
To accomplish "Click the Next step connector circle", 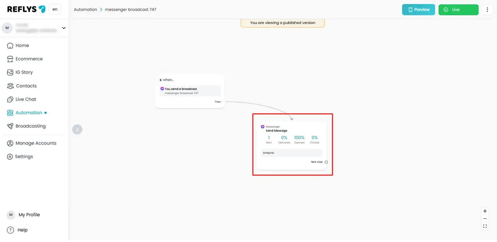I will pyautogui.click(x=326, y=162).
